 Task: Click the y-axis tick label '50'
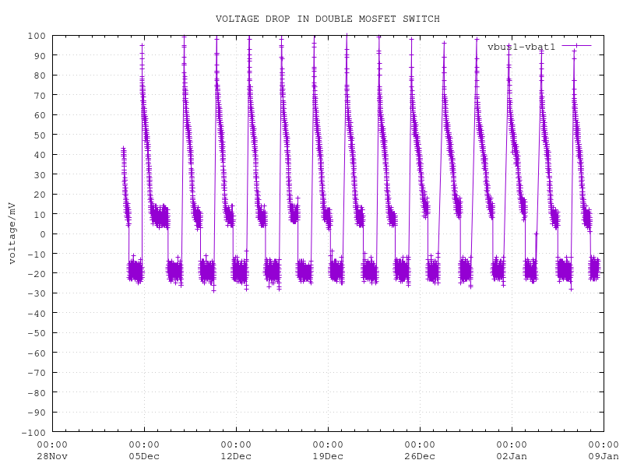click(40, 135)
